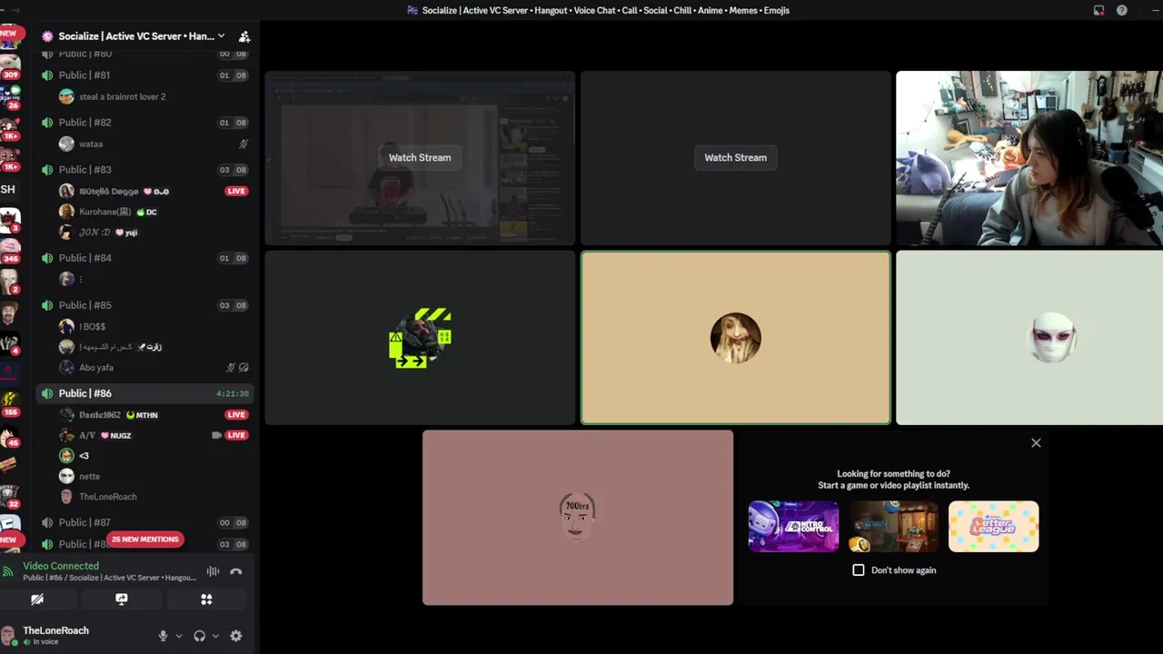Open server icon with 155 badge
Screen dimensions: 1163x654
coord(9,402)
